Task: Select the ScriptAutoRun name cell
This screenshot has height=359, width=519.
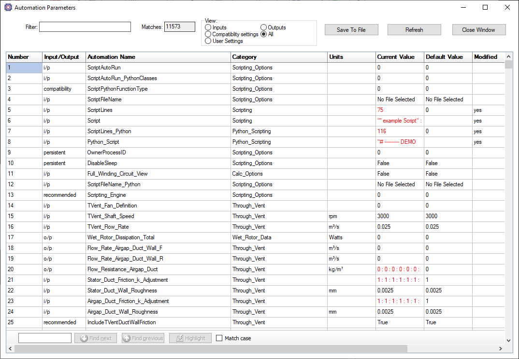Action: (x=158, y=68)
